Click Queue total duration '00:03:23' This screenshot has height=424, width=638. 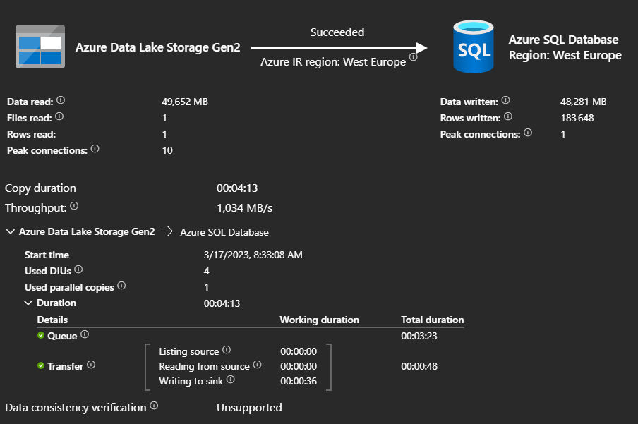point(419,336)
